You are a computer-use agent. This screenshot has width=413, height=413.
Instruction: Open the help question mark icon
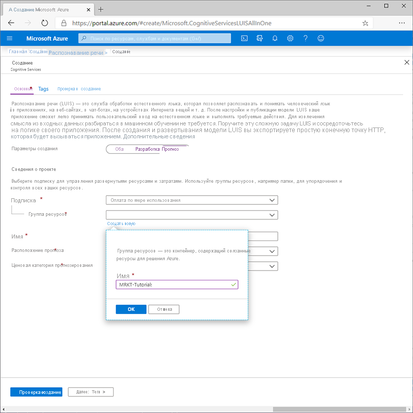coord(305,38)
